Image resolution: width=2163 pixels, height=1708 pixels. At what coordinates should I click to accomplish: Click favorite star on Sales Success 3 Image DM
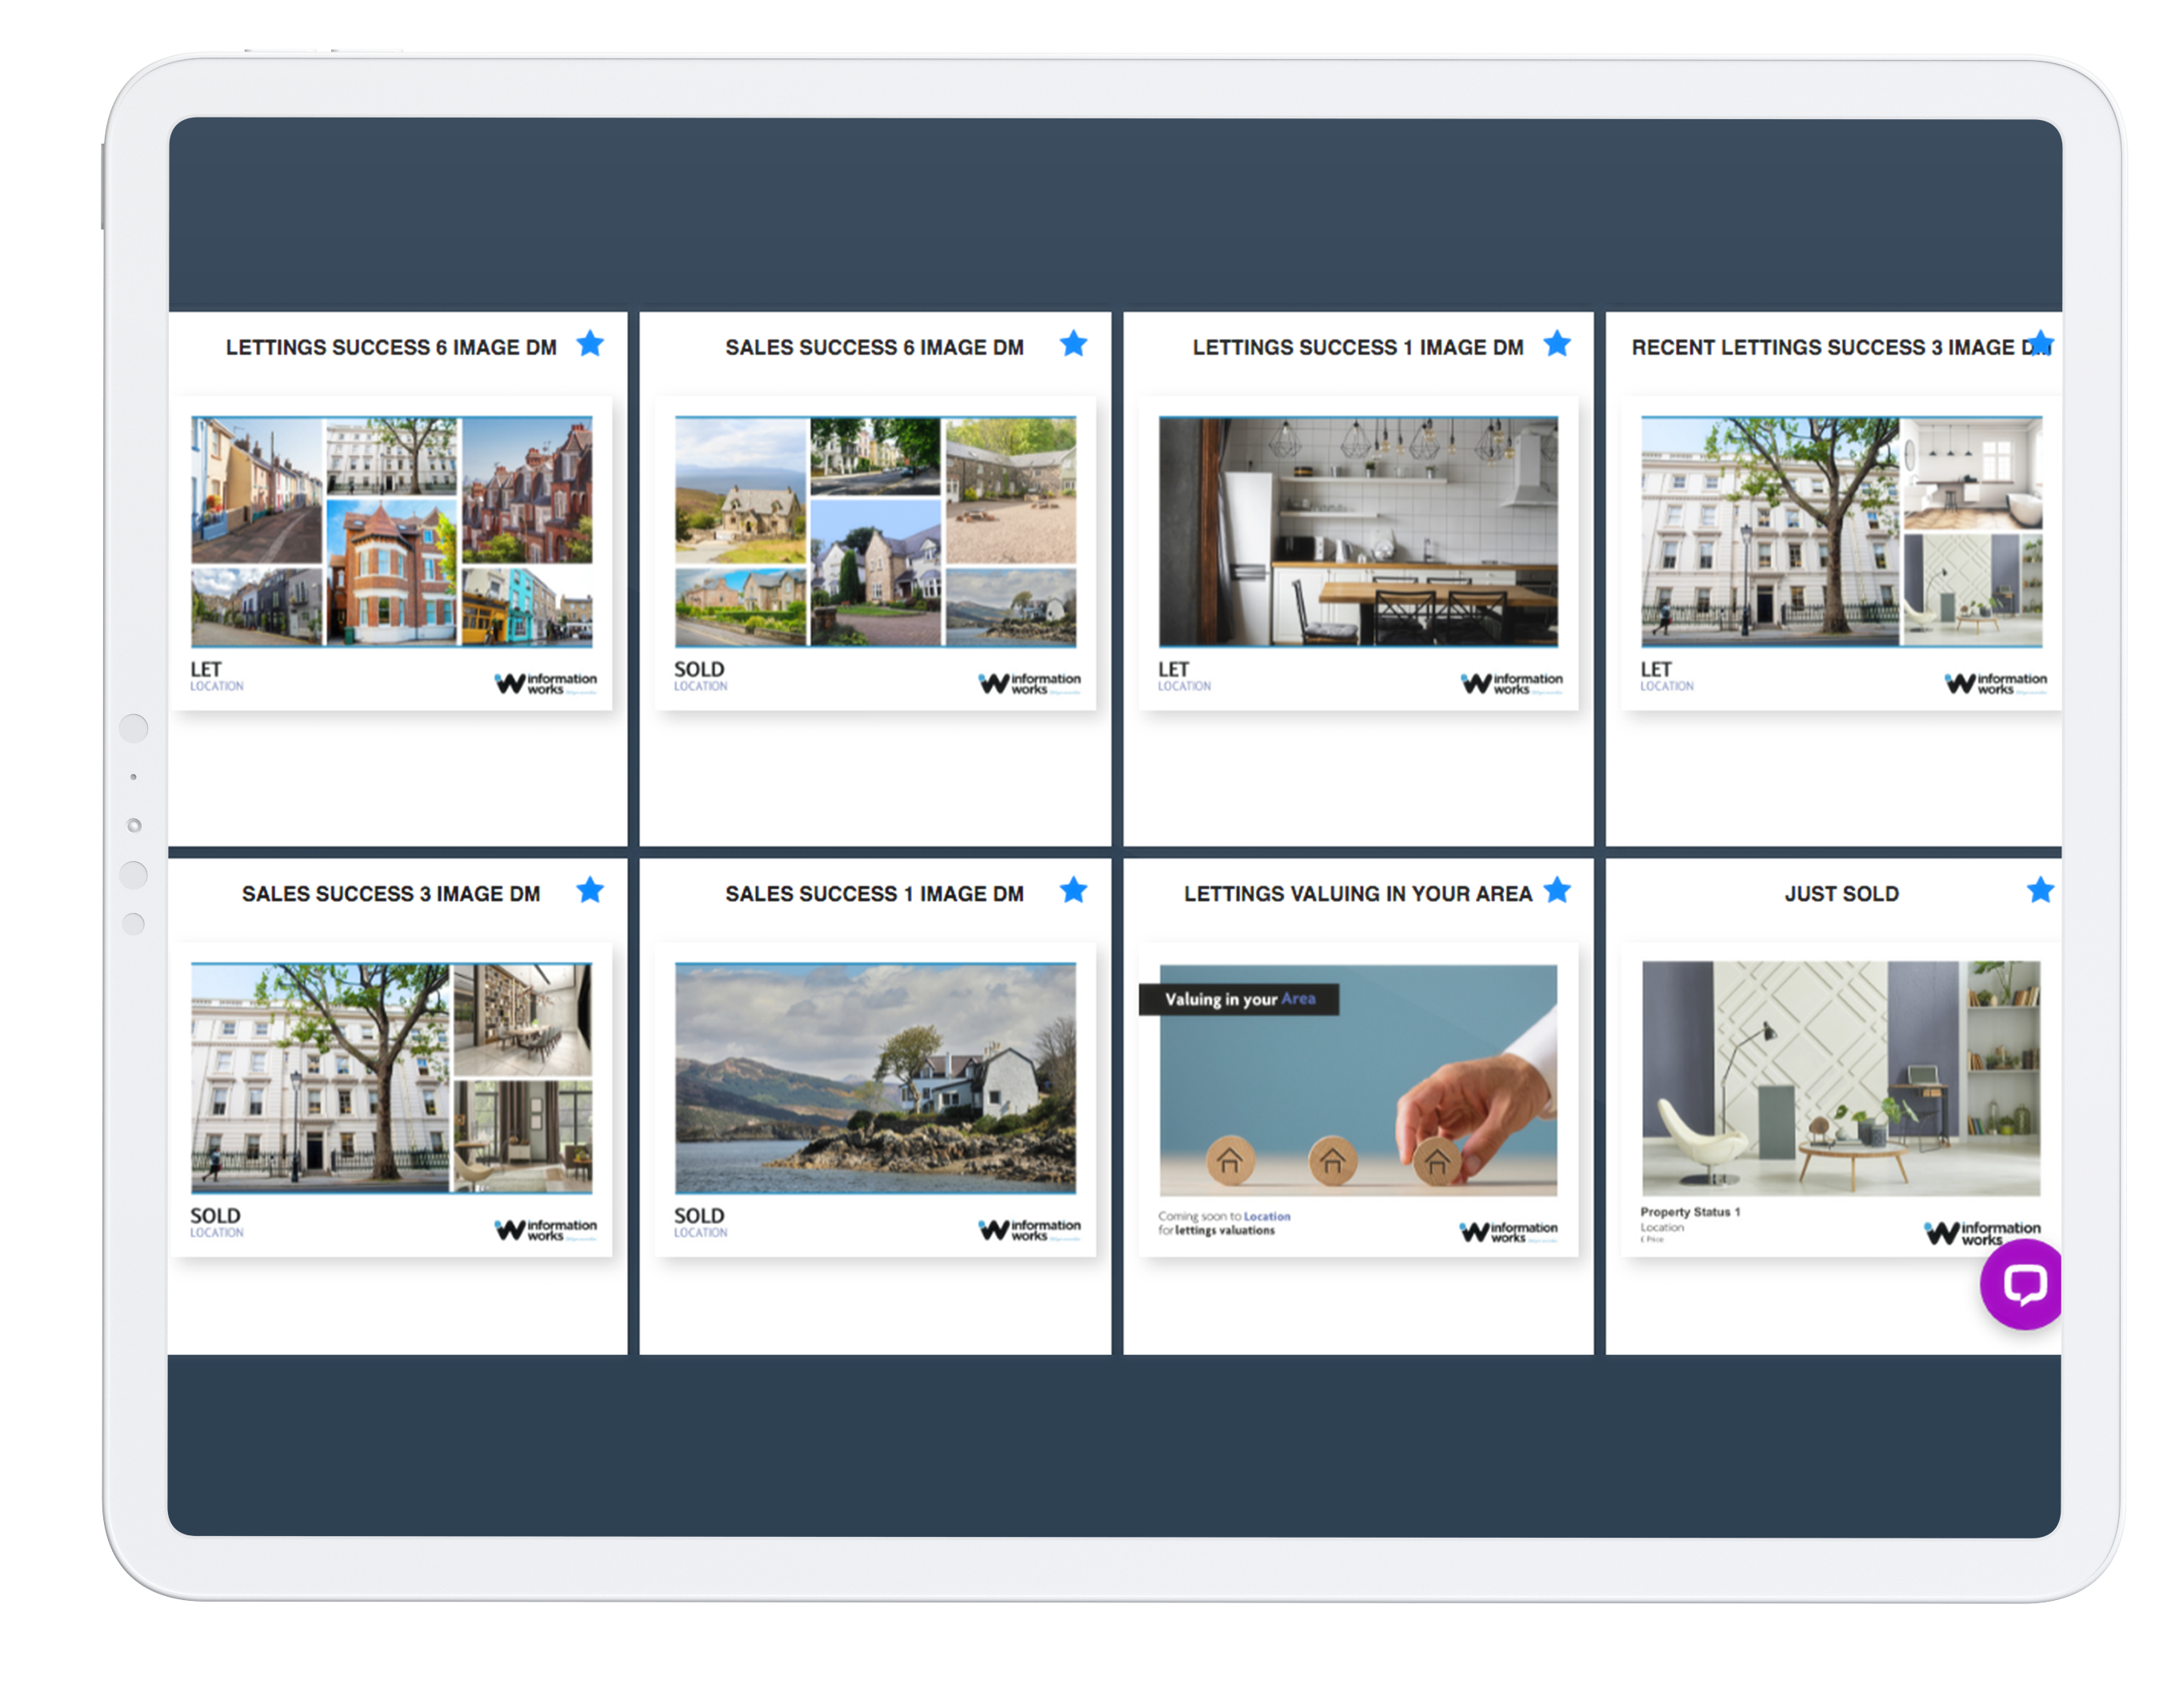[x=590, y=890]
